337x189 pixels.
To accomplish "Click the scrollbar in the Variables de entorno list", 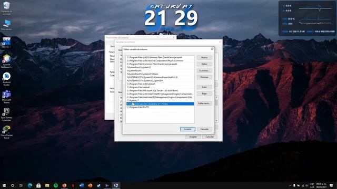I will pyautogui.click(x=216, y=109).
